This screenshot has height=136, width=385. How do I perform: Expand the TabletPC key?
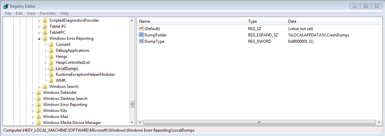click(39, 33)
